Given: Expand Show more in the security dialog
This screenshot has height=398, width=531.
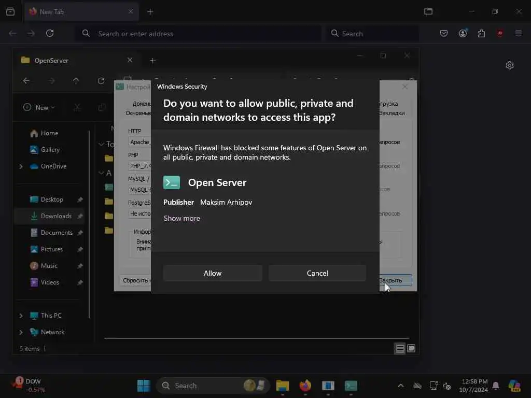Looking at the screenshot, I should pyautogui.click(x=182, y=218).
